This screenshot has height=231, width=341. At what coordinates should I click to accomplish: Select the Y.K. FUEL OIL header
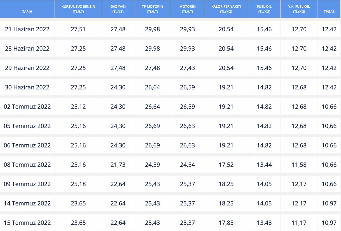(x=299, y=9)
